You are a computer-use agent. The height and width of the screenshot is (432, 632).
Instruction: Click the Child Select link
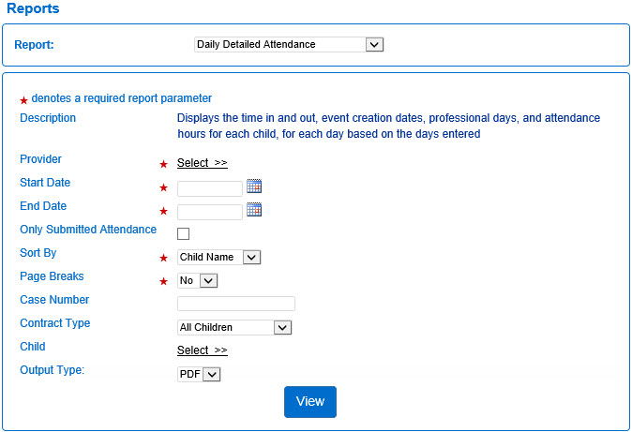click(202, 350)
